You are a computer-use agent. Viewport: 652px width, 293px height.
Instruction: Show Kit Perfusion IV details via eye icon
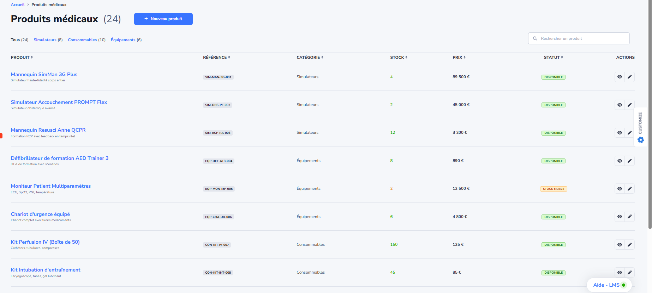pyautogui.click(x=620, y=245)
